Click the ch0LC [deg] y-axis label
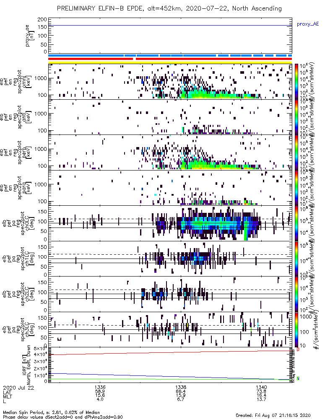This screenshot has width=325, height=419. (18, 223)
